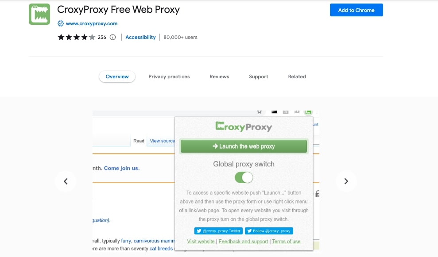Click the five-star rating icons
This screenshot has width=438, height=257.
(x=76, y=38)
